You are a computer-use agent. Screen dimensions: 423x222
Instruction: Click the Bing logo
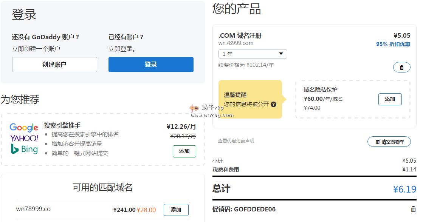[x=24, y=149]
